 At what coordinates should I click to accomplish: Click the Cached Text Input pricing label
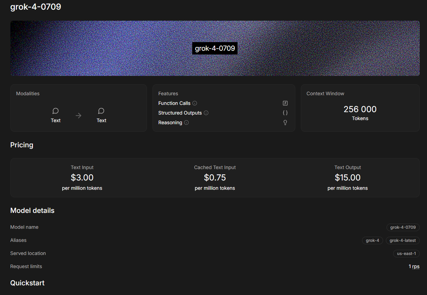click(215, 167)
